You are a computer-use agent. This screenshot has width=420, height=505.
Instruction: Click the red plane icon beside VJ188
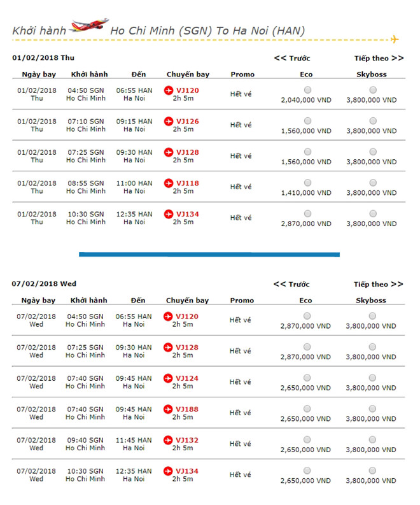pyautogui.click(x=169, y=409)
